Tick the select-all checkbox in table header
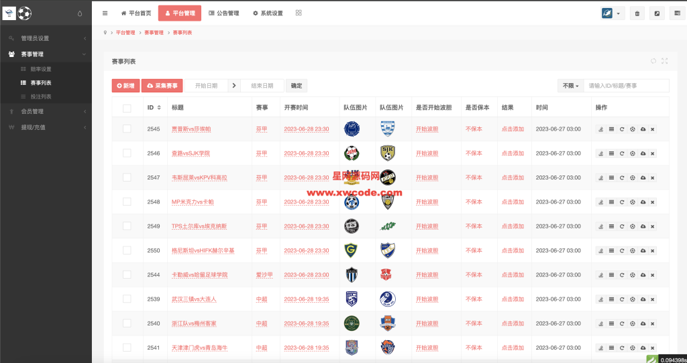 (127, 108)
